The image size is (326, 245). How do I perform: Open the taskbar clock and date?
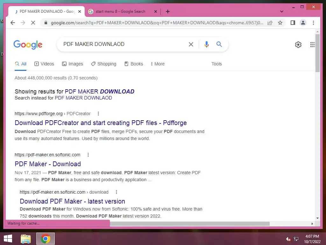pyautogui.click(x=312, y=239)
